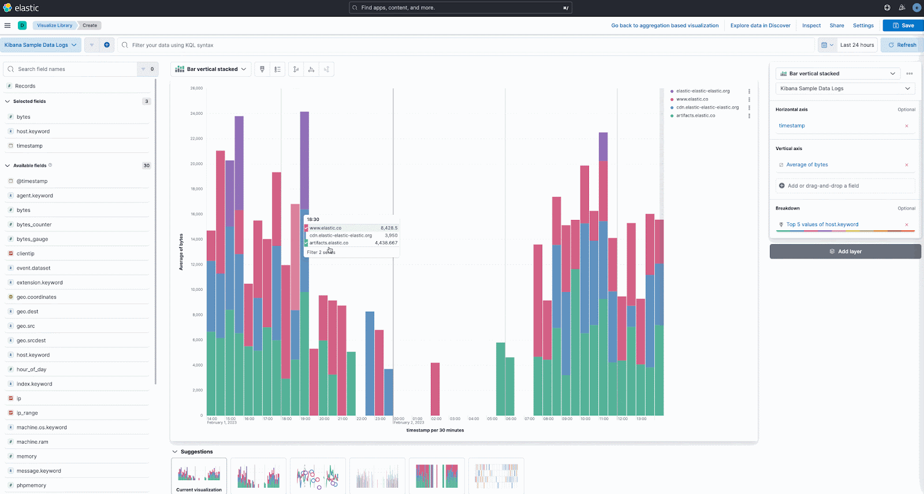Open the newsfeed icon in header

click(902, 8)
